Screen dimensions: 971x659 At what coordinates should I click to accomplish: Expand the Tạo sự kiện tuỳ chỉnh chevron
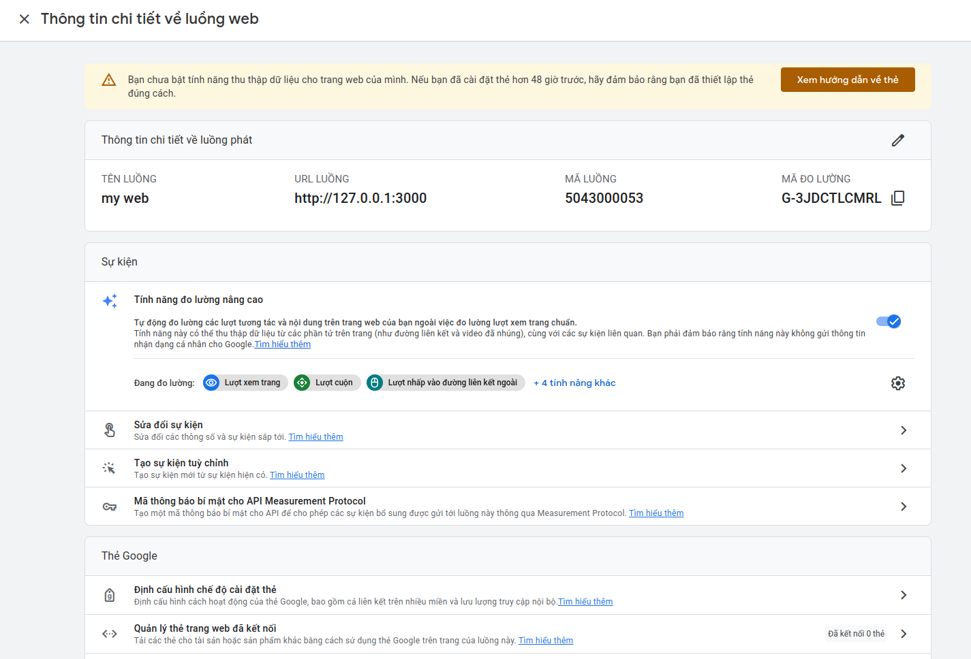904,468
